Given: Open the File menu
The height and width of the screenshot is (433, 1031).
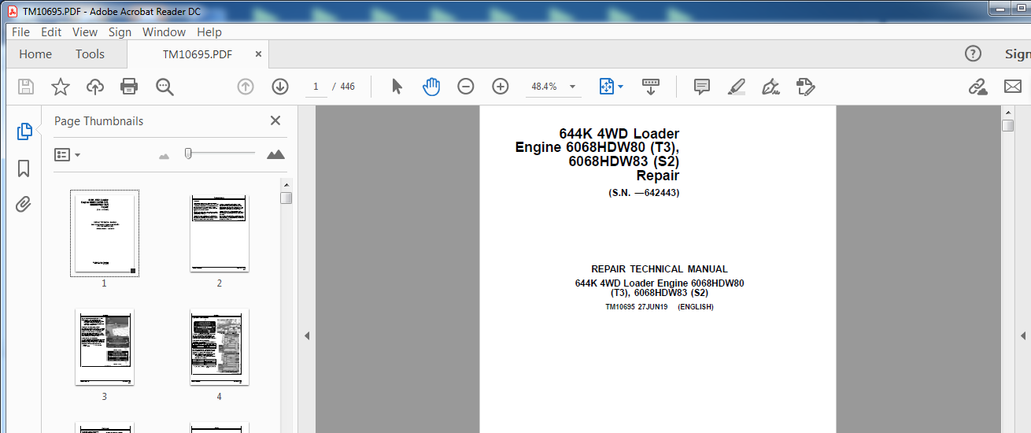Looking at the screenshot, I should pos(20,32).
